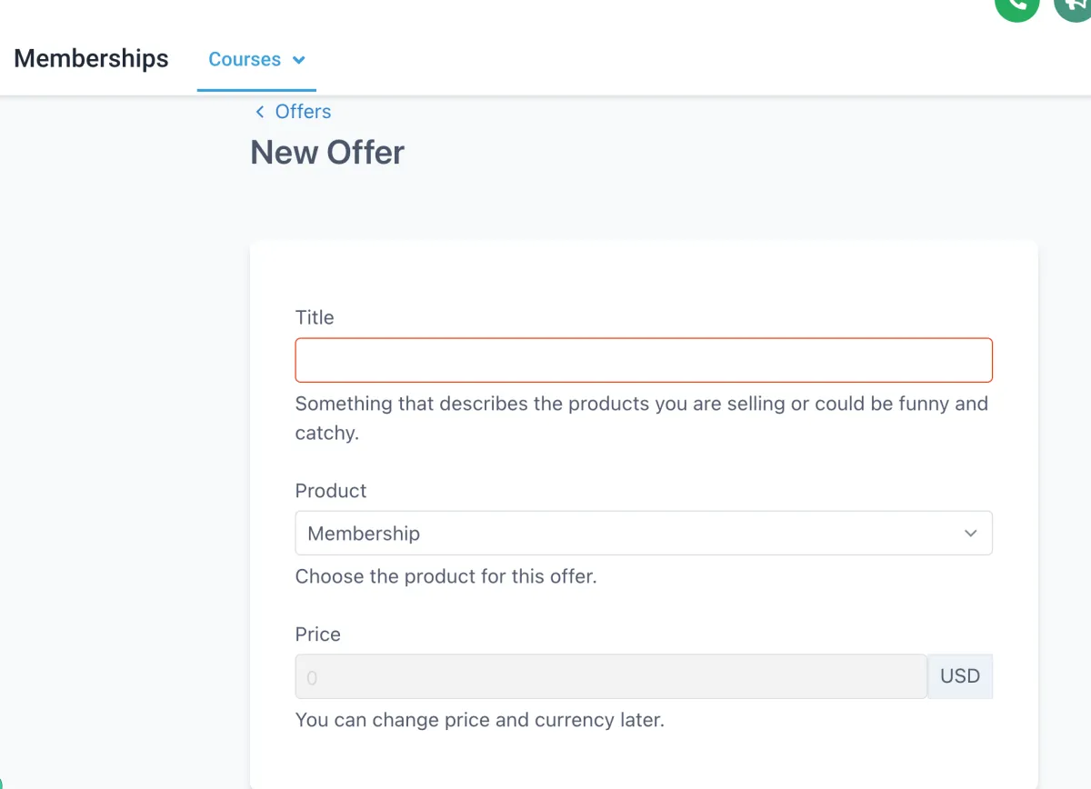Click the Product field label

tap(331, 491)
